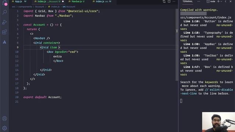
Task: Open the Extensions view
Action: coord(4,32)
